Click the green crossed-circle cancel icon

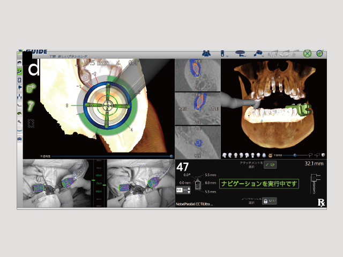pos(307,53)
